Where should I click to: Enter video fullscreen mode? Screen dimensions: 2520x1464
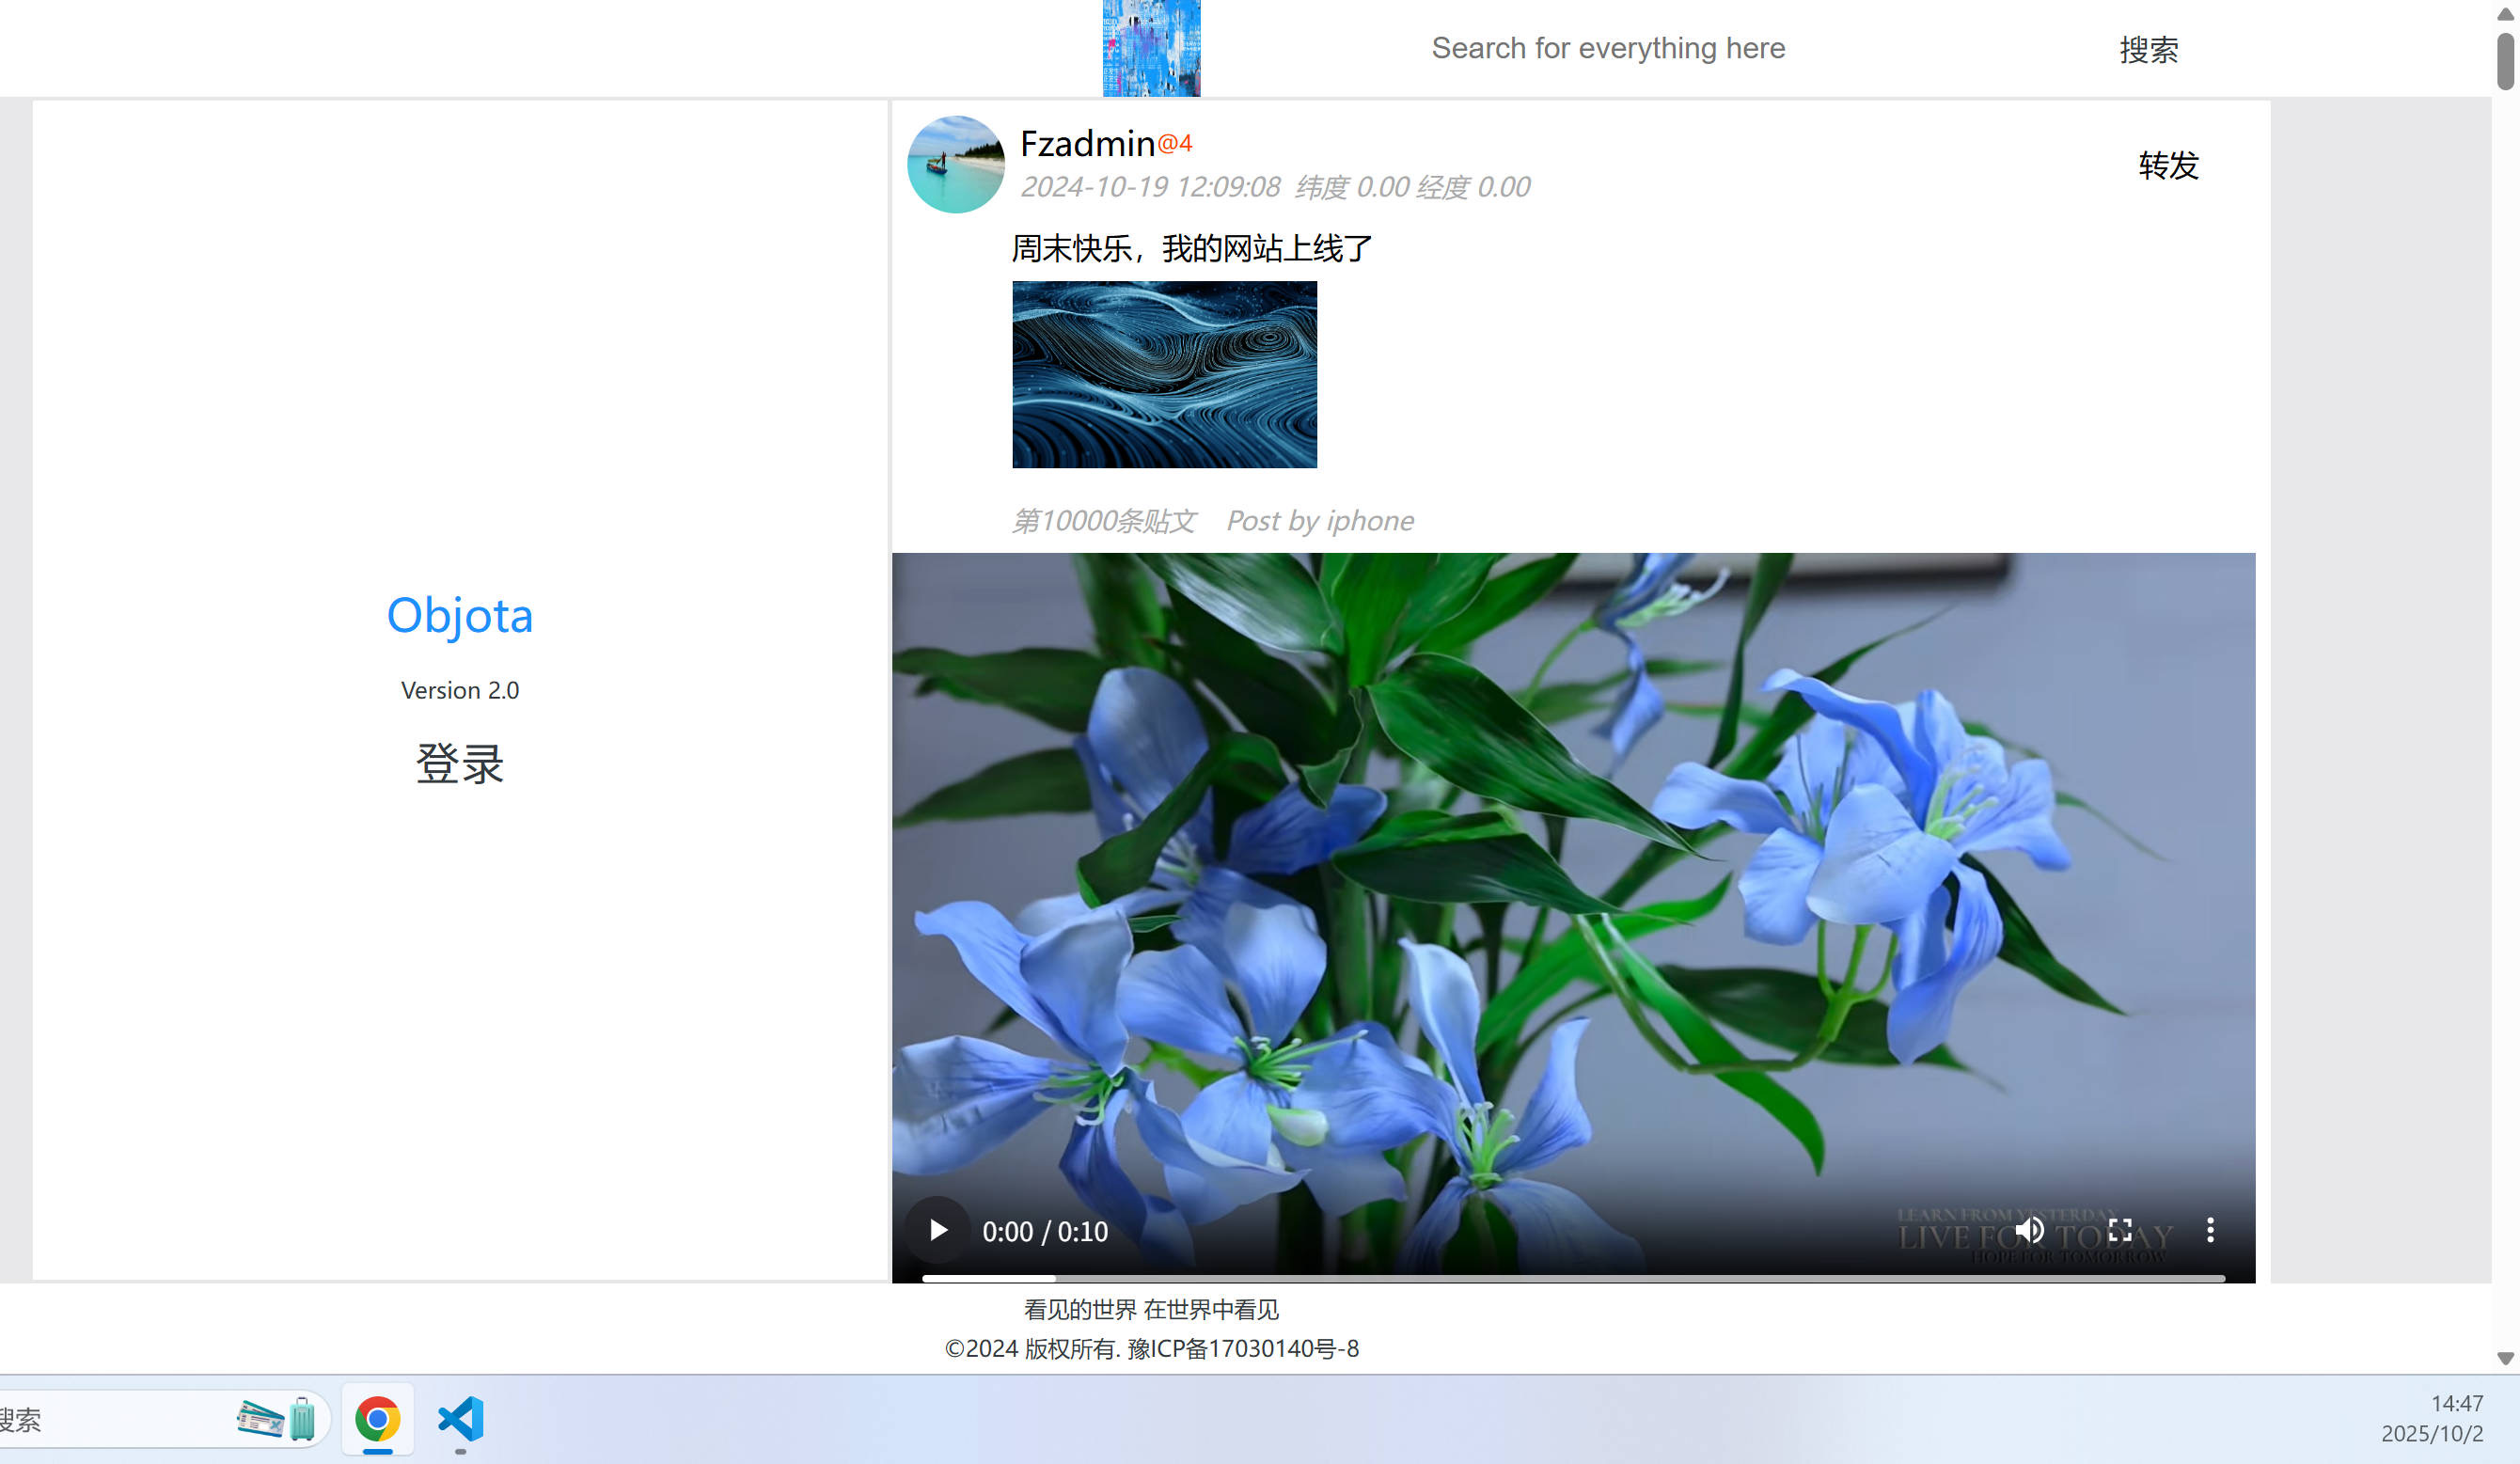2120,1230
